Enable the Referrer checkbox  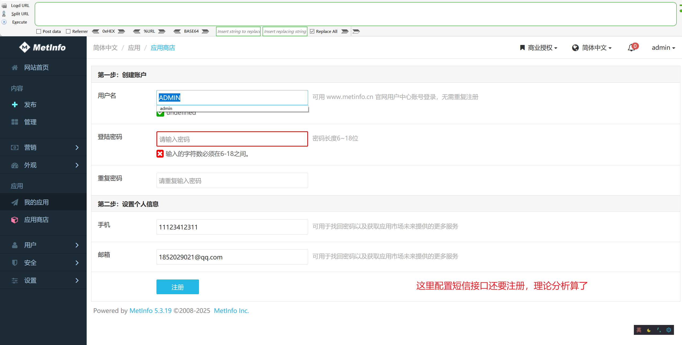68,31
